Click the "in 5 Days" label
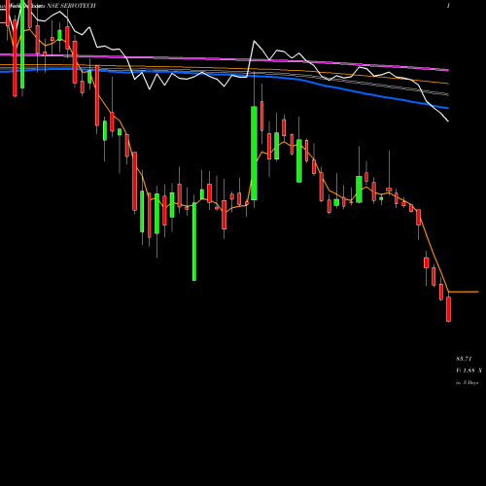 467,382
